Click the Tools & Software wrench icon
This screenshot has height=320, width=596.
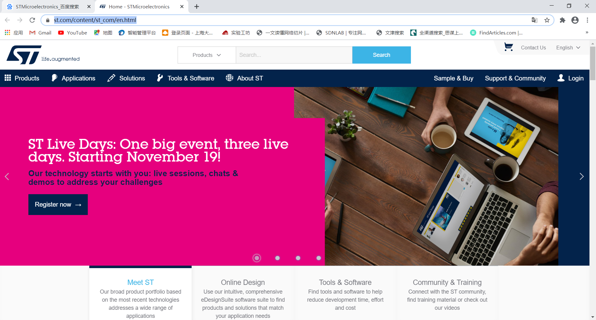(160, 78)
